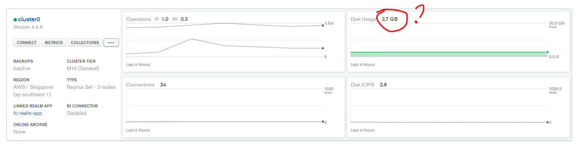Select the Disk IOPS chart title
This screenshot has width=577, height=160.
click(x=362, y=85)
